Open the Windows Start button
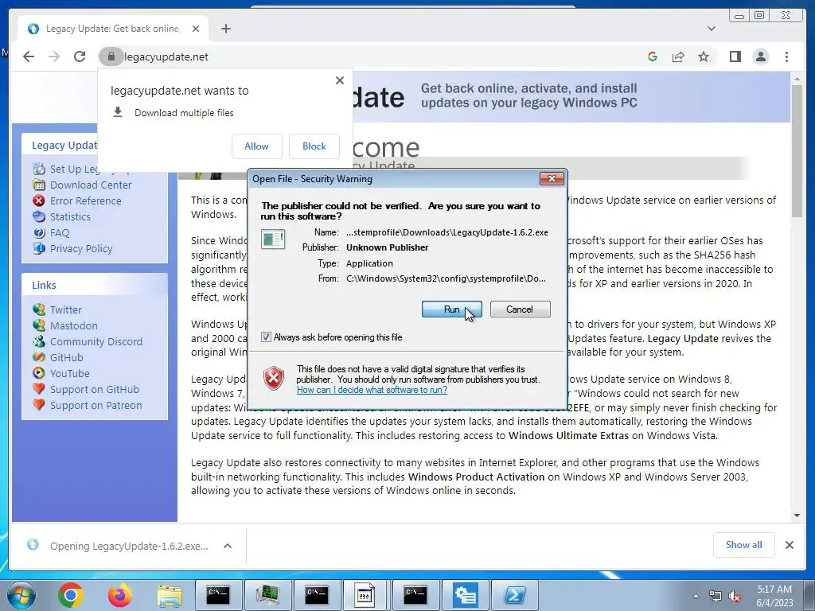The image size is (815, 611). pos(21,595)
